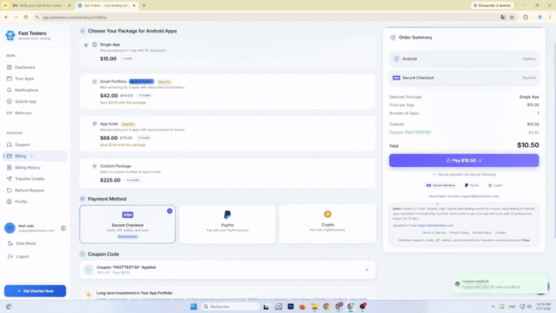Remove applied FASTTEST30 coupon

pyautogui.click(x=367, y=270)
